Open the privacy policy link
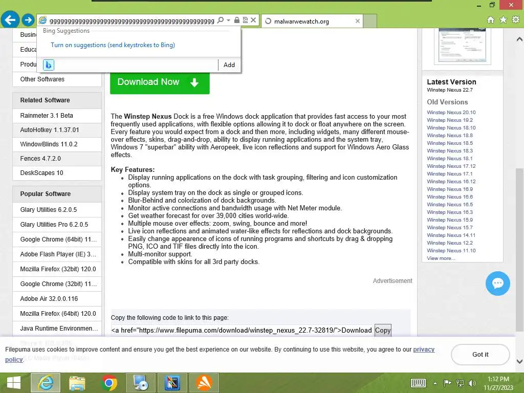The image size is (524, 393). [x=424, y=350]
